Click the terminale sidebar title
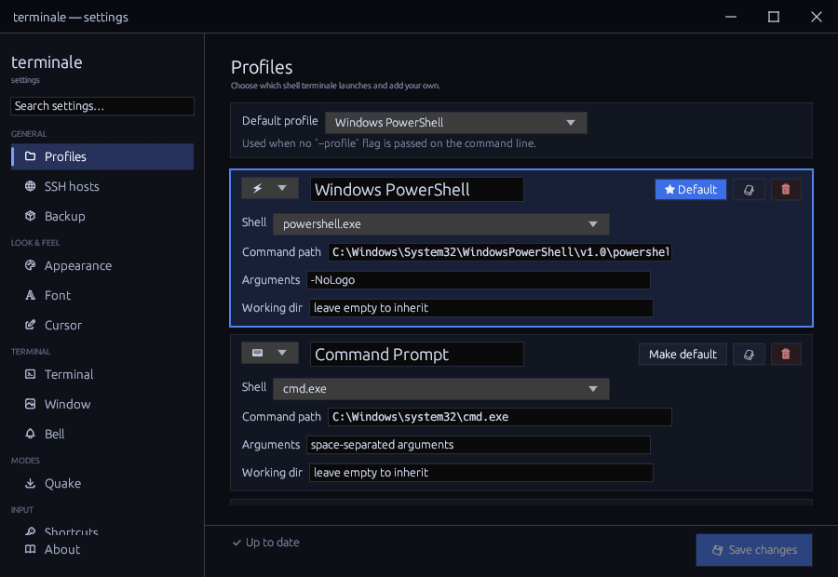 point(47,62)
